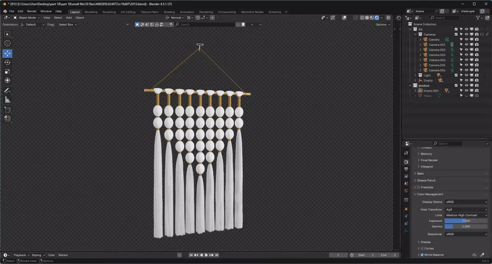Open the File menu
492x264 pixels.
11,11
